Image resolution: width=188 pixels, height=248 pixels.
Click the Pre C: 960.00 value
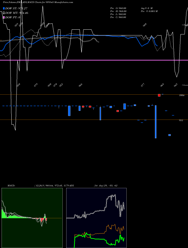[118, 17]
